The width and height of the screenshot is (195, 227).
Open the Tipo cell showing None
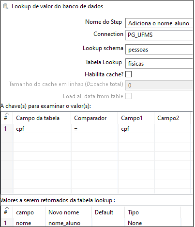[x=152, y=223]
